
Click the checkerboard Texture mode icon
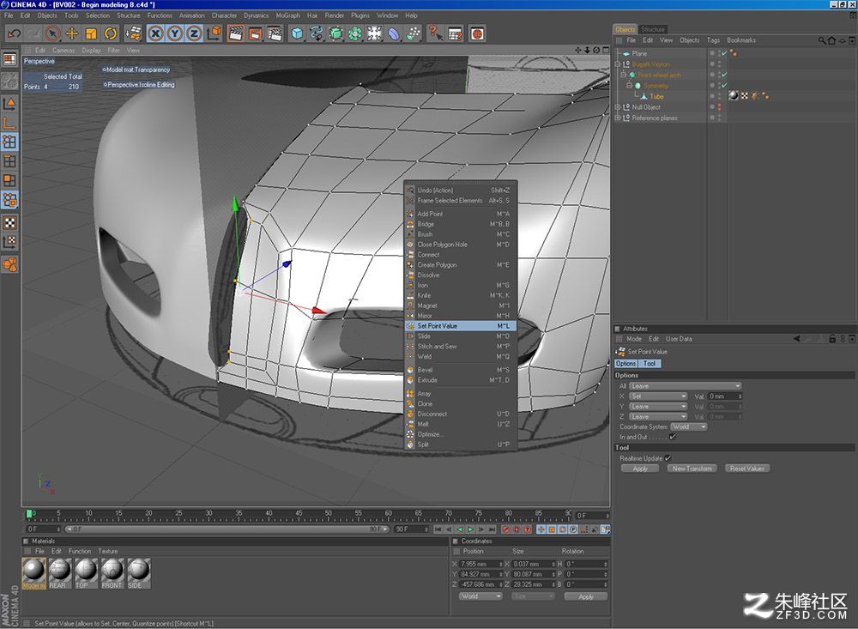[x=9, y=222]
